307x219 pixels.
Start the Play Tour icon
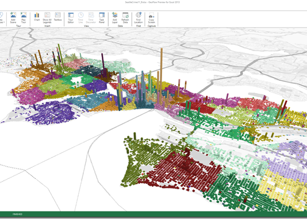click(24, 18)
